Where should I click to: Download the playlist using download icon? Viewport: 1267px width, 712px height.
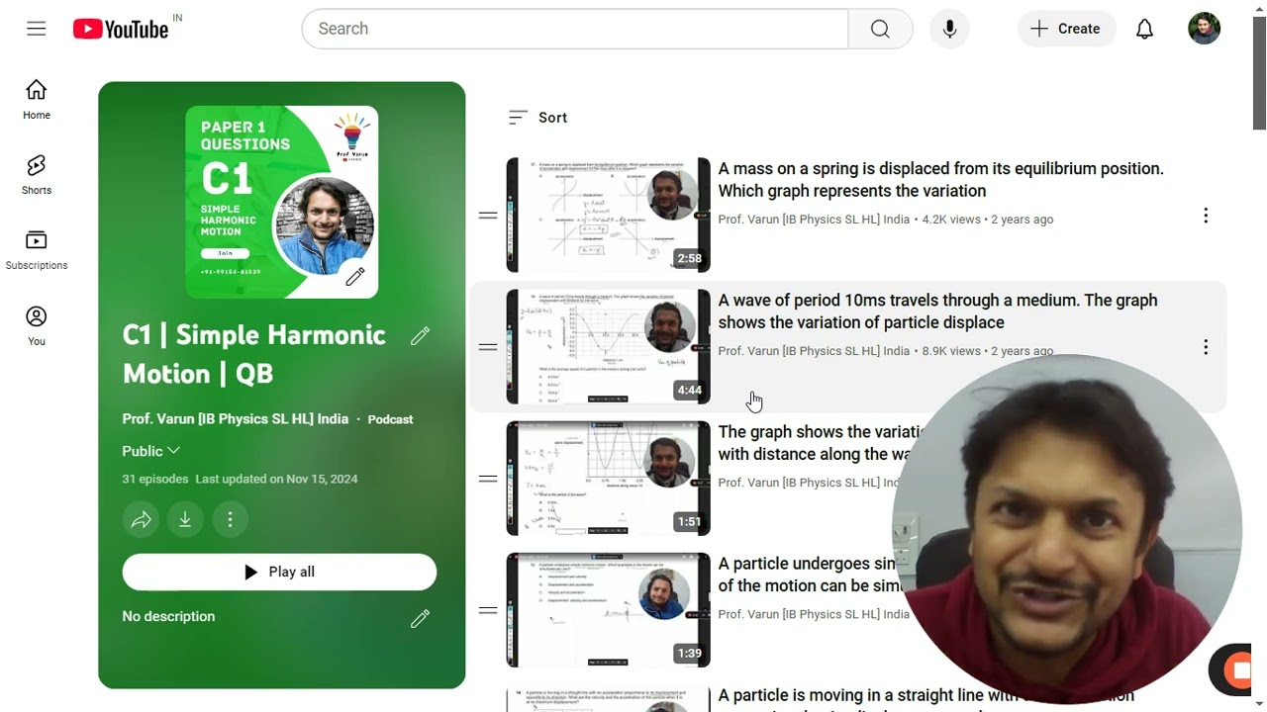[x=185, y=519]
